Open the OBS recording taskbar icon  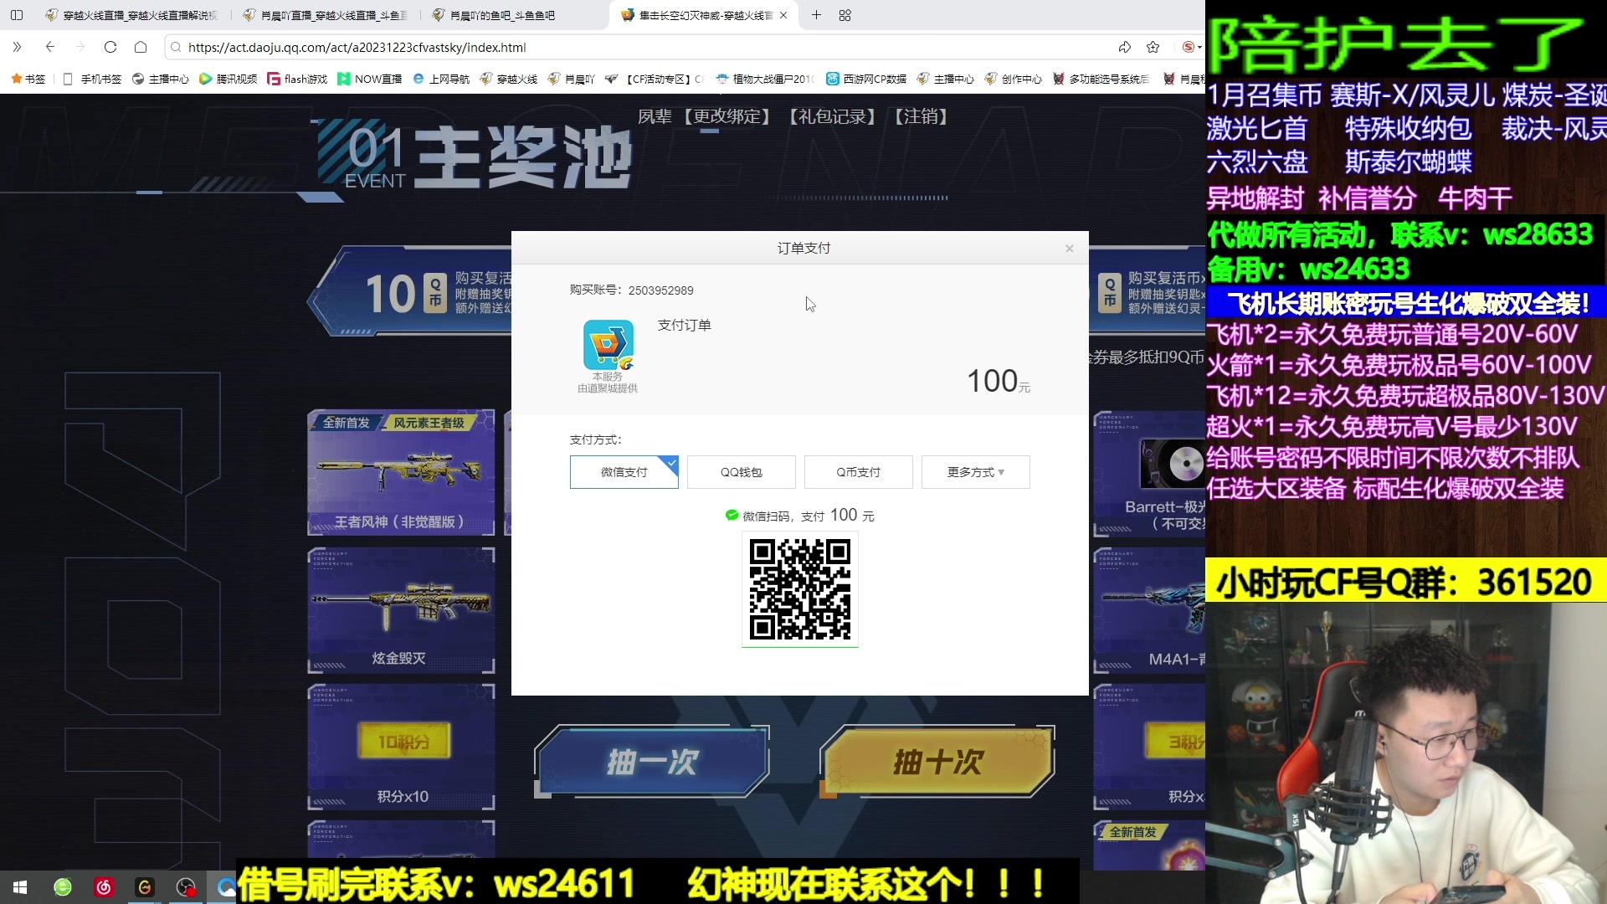tap(186, 887)
